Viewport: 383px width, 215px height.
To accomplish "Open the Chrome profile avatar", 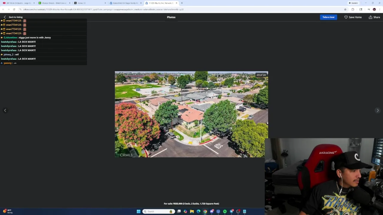I will point(374,9).
